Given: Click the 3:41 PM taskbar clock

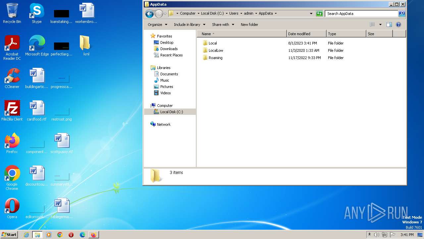Looking at the screenshot, I should tap(407, 235).
